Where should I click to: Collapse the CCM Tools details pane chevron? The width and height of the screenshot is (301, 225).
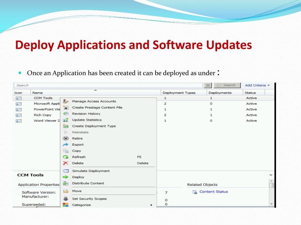[x=271, y=175]
